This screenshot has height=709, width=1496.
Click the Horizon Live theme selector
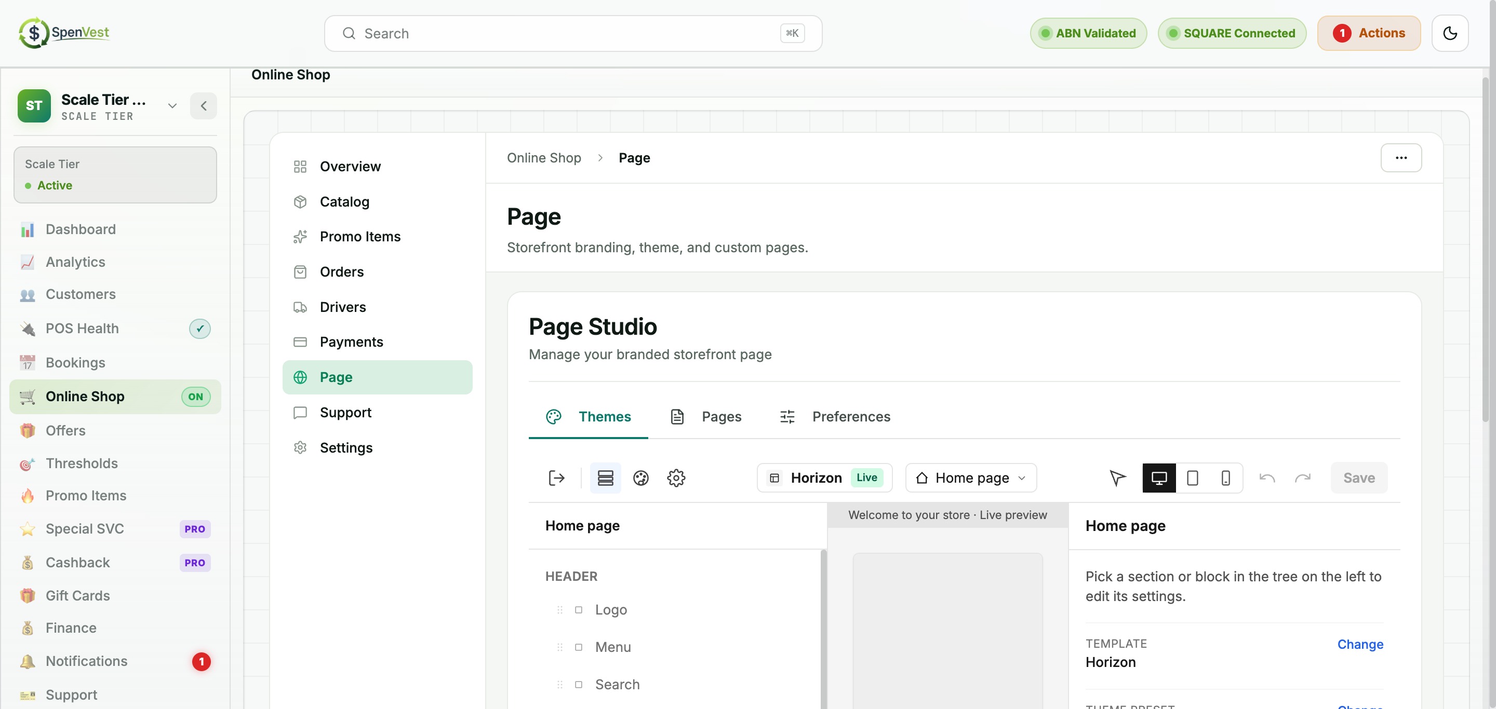(824, 478)
